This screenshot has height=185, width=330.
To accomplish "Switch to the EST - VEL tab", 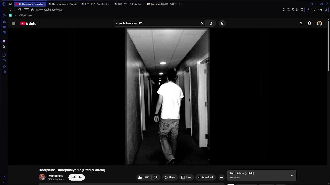I will (x=129, y=4).
